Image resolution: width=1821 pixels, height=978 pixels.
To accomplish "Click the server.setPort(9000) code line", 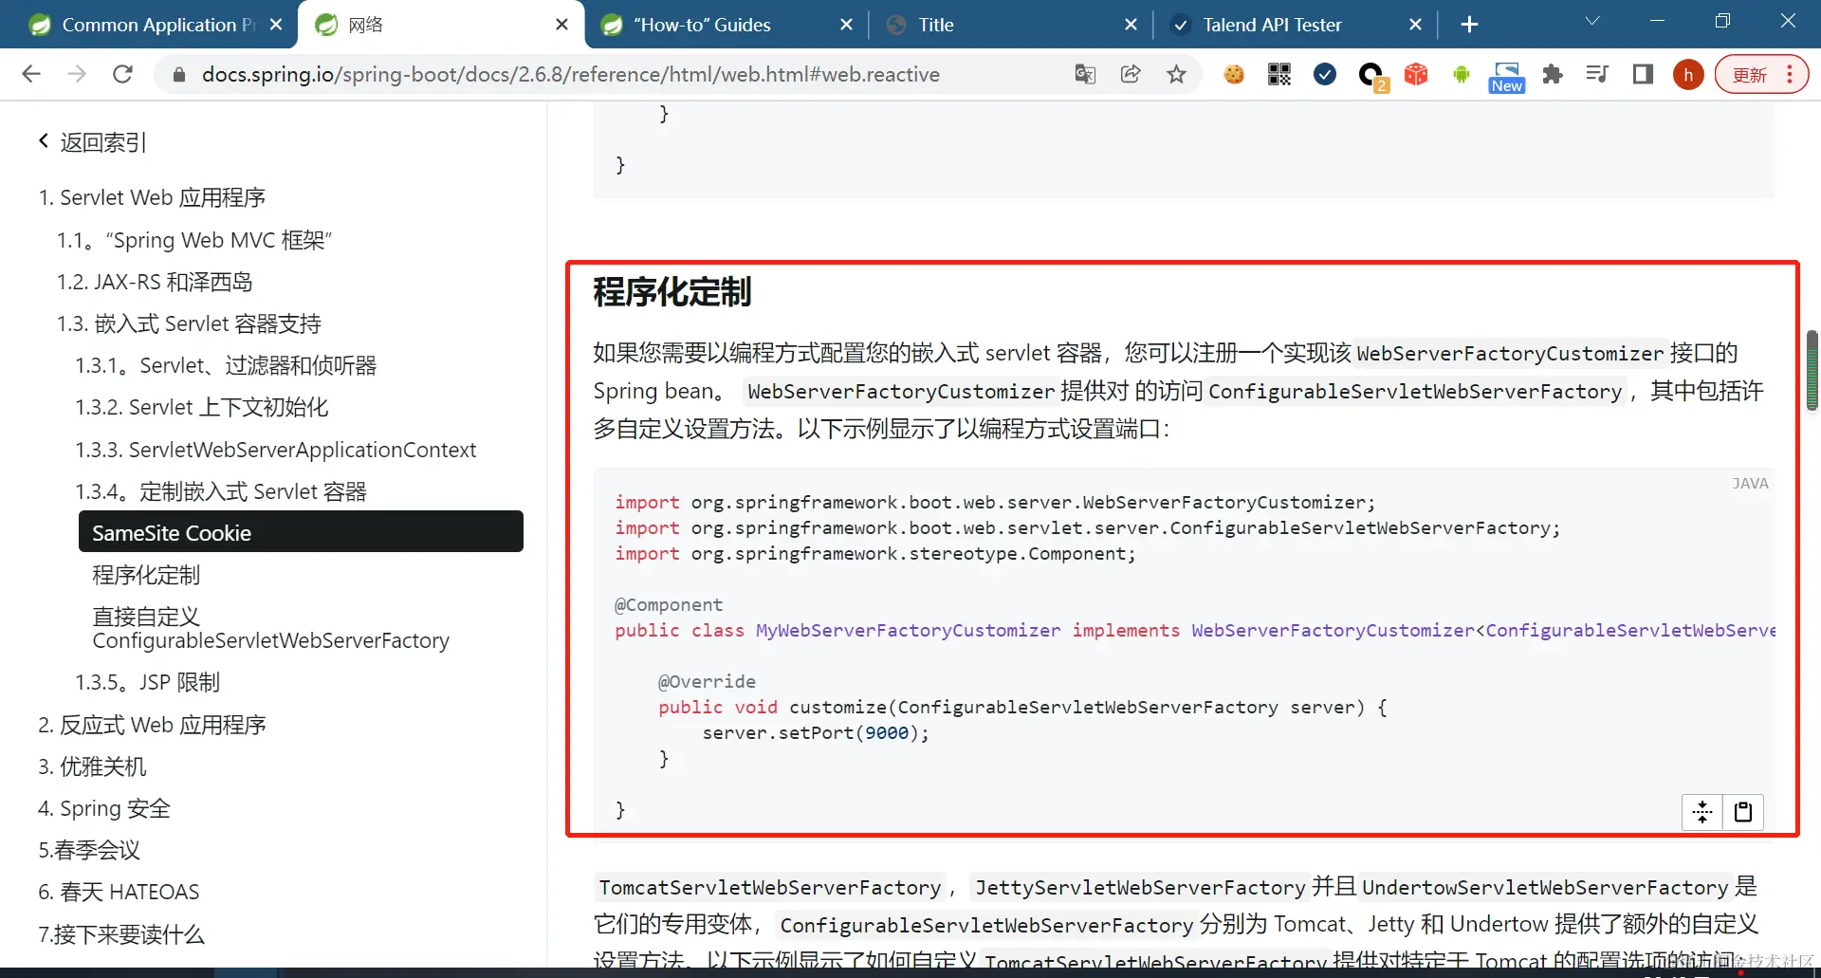I will point(816,732).
